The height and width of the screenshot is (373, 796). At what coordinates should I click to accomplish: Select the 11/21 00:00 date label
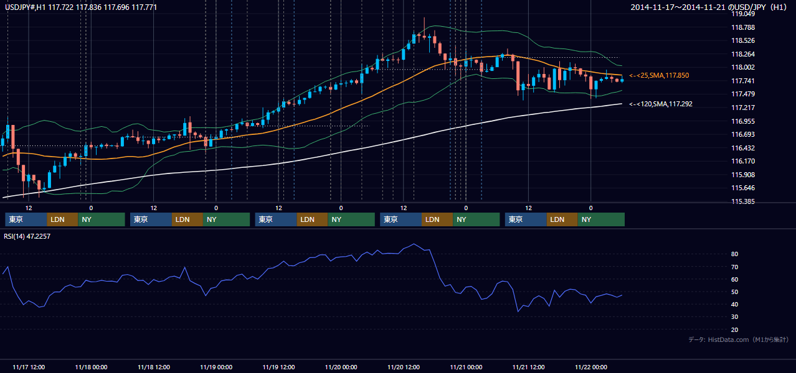(467, 367)
